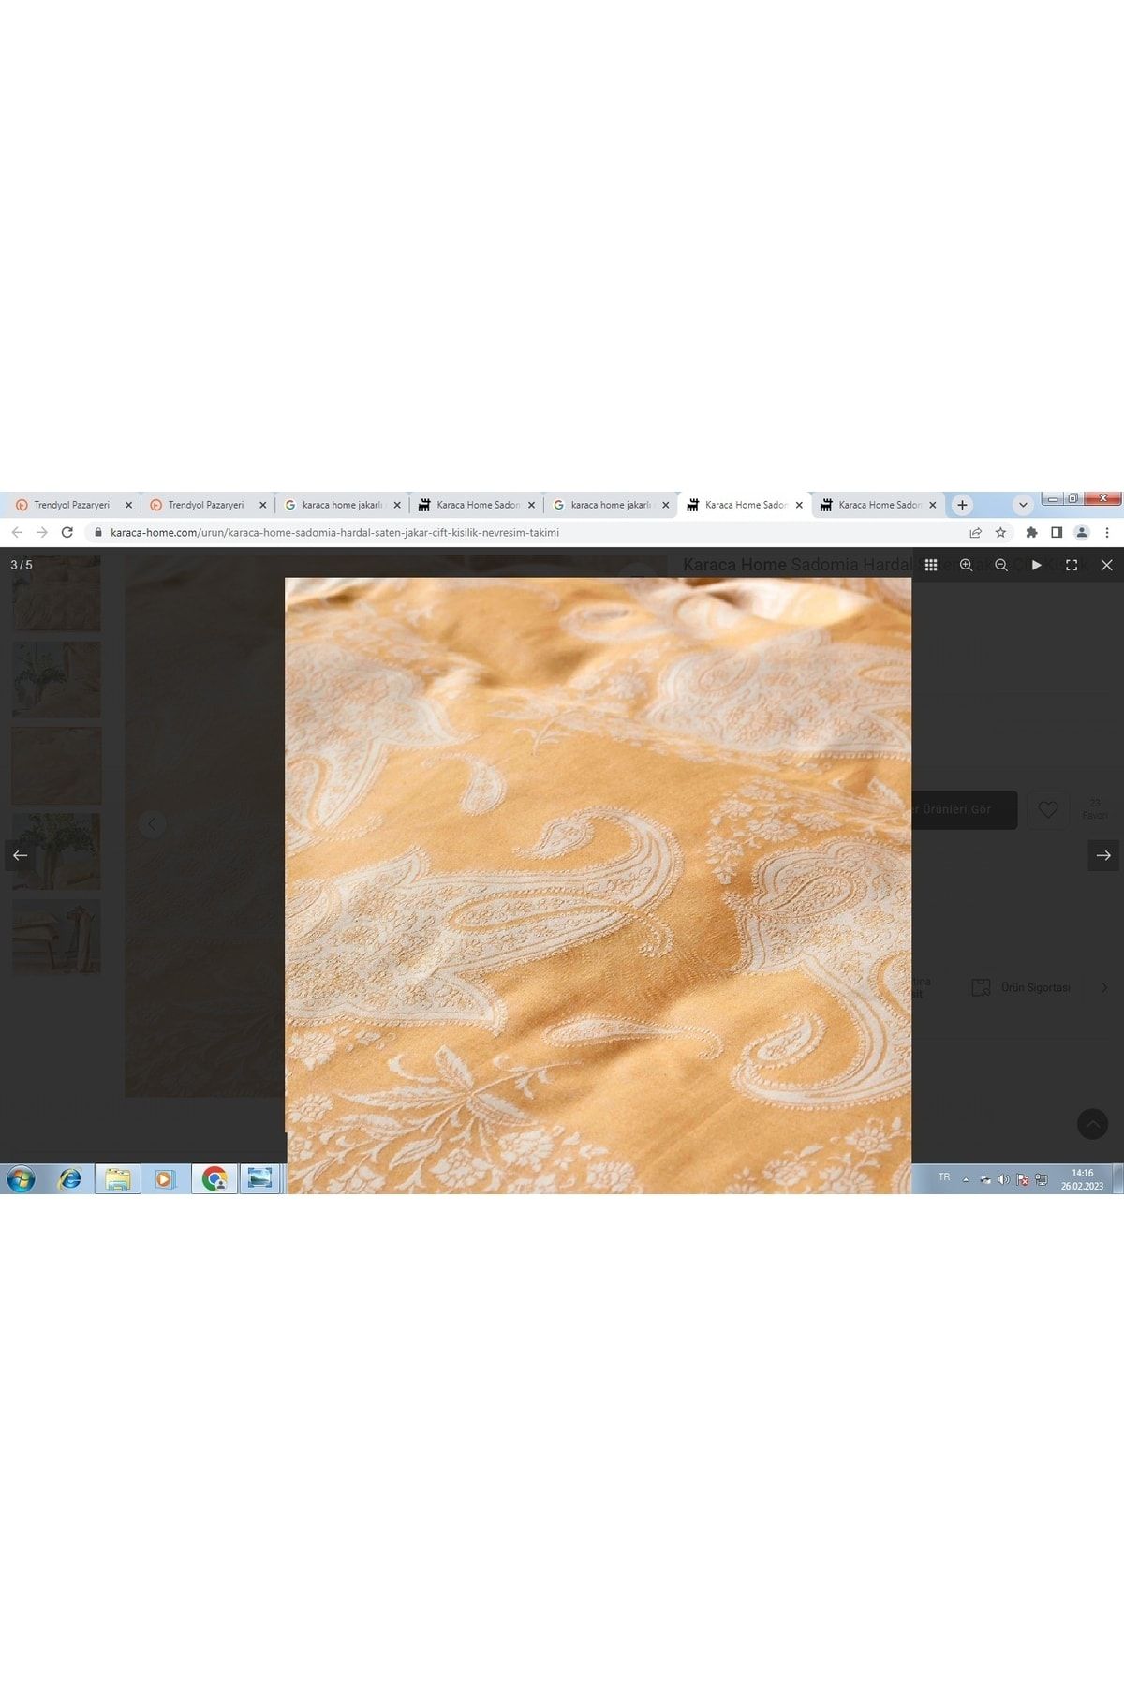This screenshot has height=1686, width=1124.
Task: Launch Internet Explorer from taskbar
Action: coord(70,1178)
